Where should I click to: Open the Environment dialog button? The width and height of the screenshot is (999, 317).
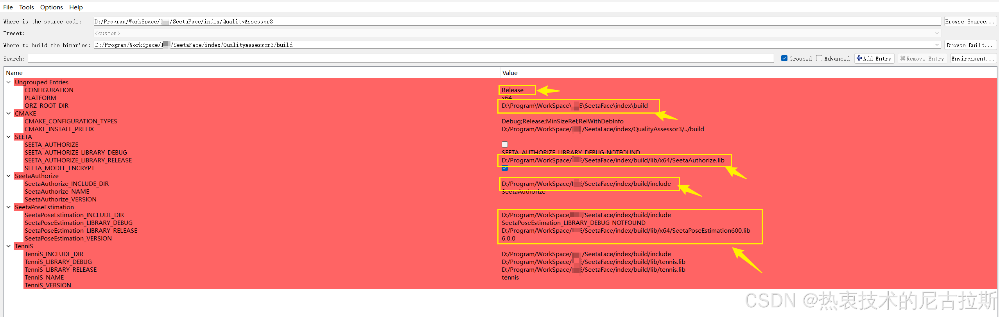(x=973, y=59)
